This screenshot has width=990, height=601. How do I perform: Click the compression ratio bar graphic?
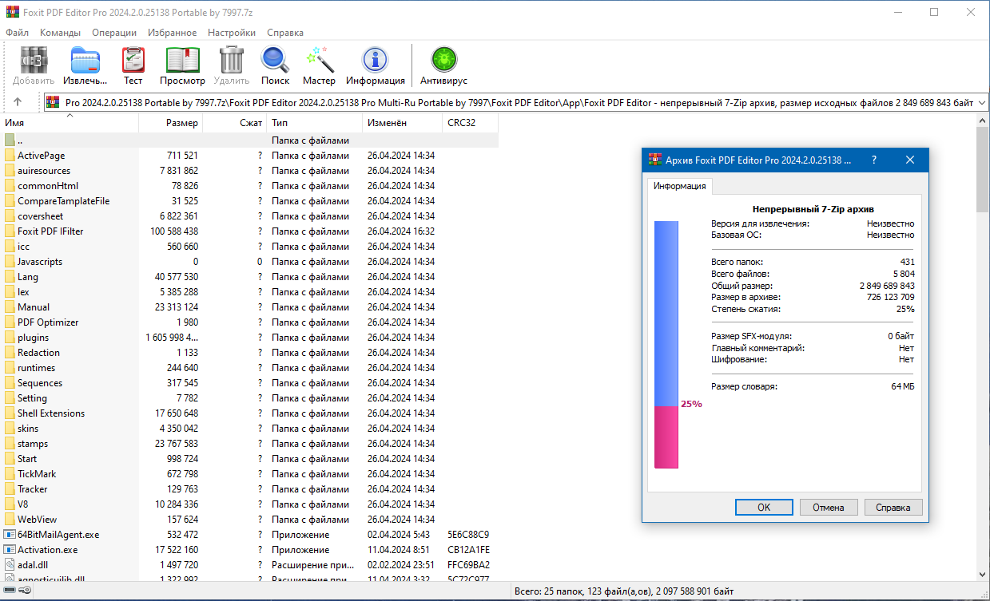tap(666, 345)
